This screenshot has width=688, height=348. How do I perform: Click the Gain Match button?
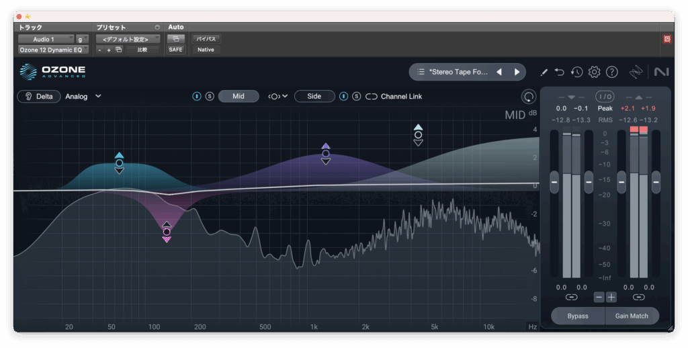coord(632,316)
